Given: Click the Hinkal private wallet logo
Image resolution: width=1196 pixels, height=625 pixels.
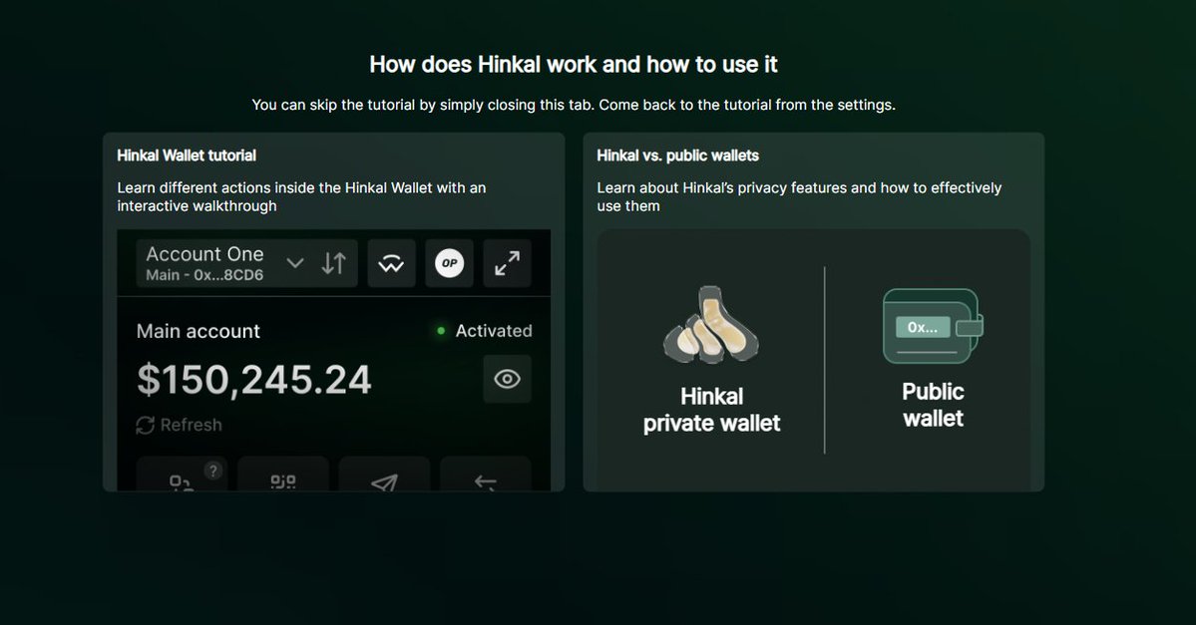Looking at the screenshot, I should pos(711,325).
